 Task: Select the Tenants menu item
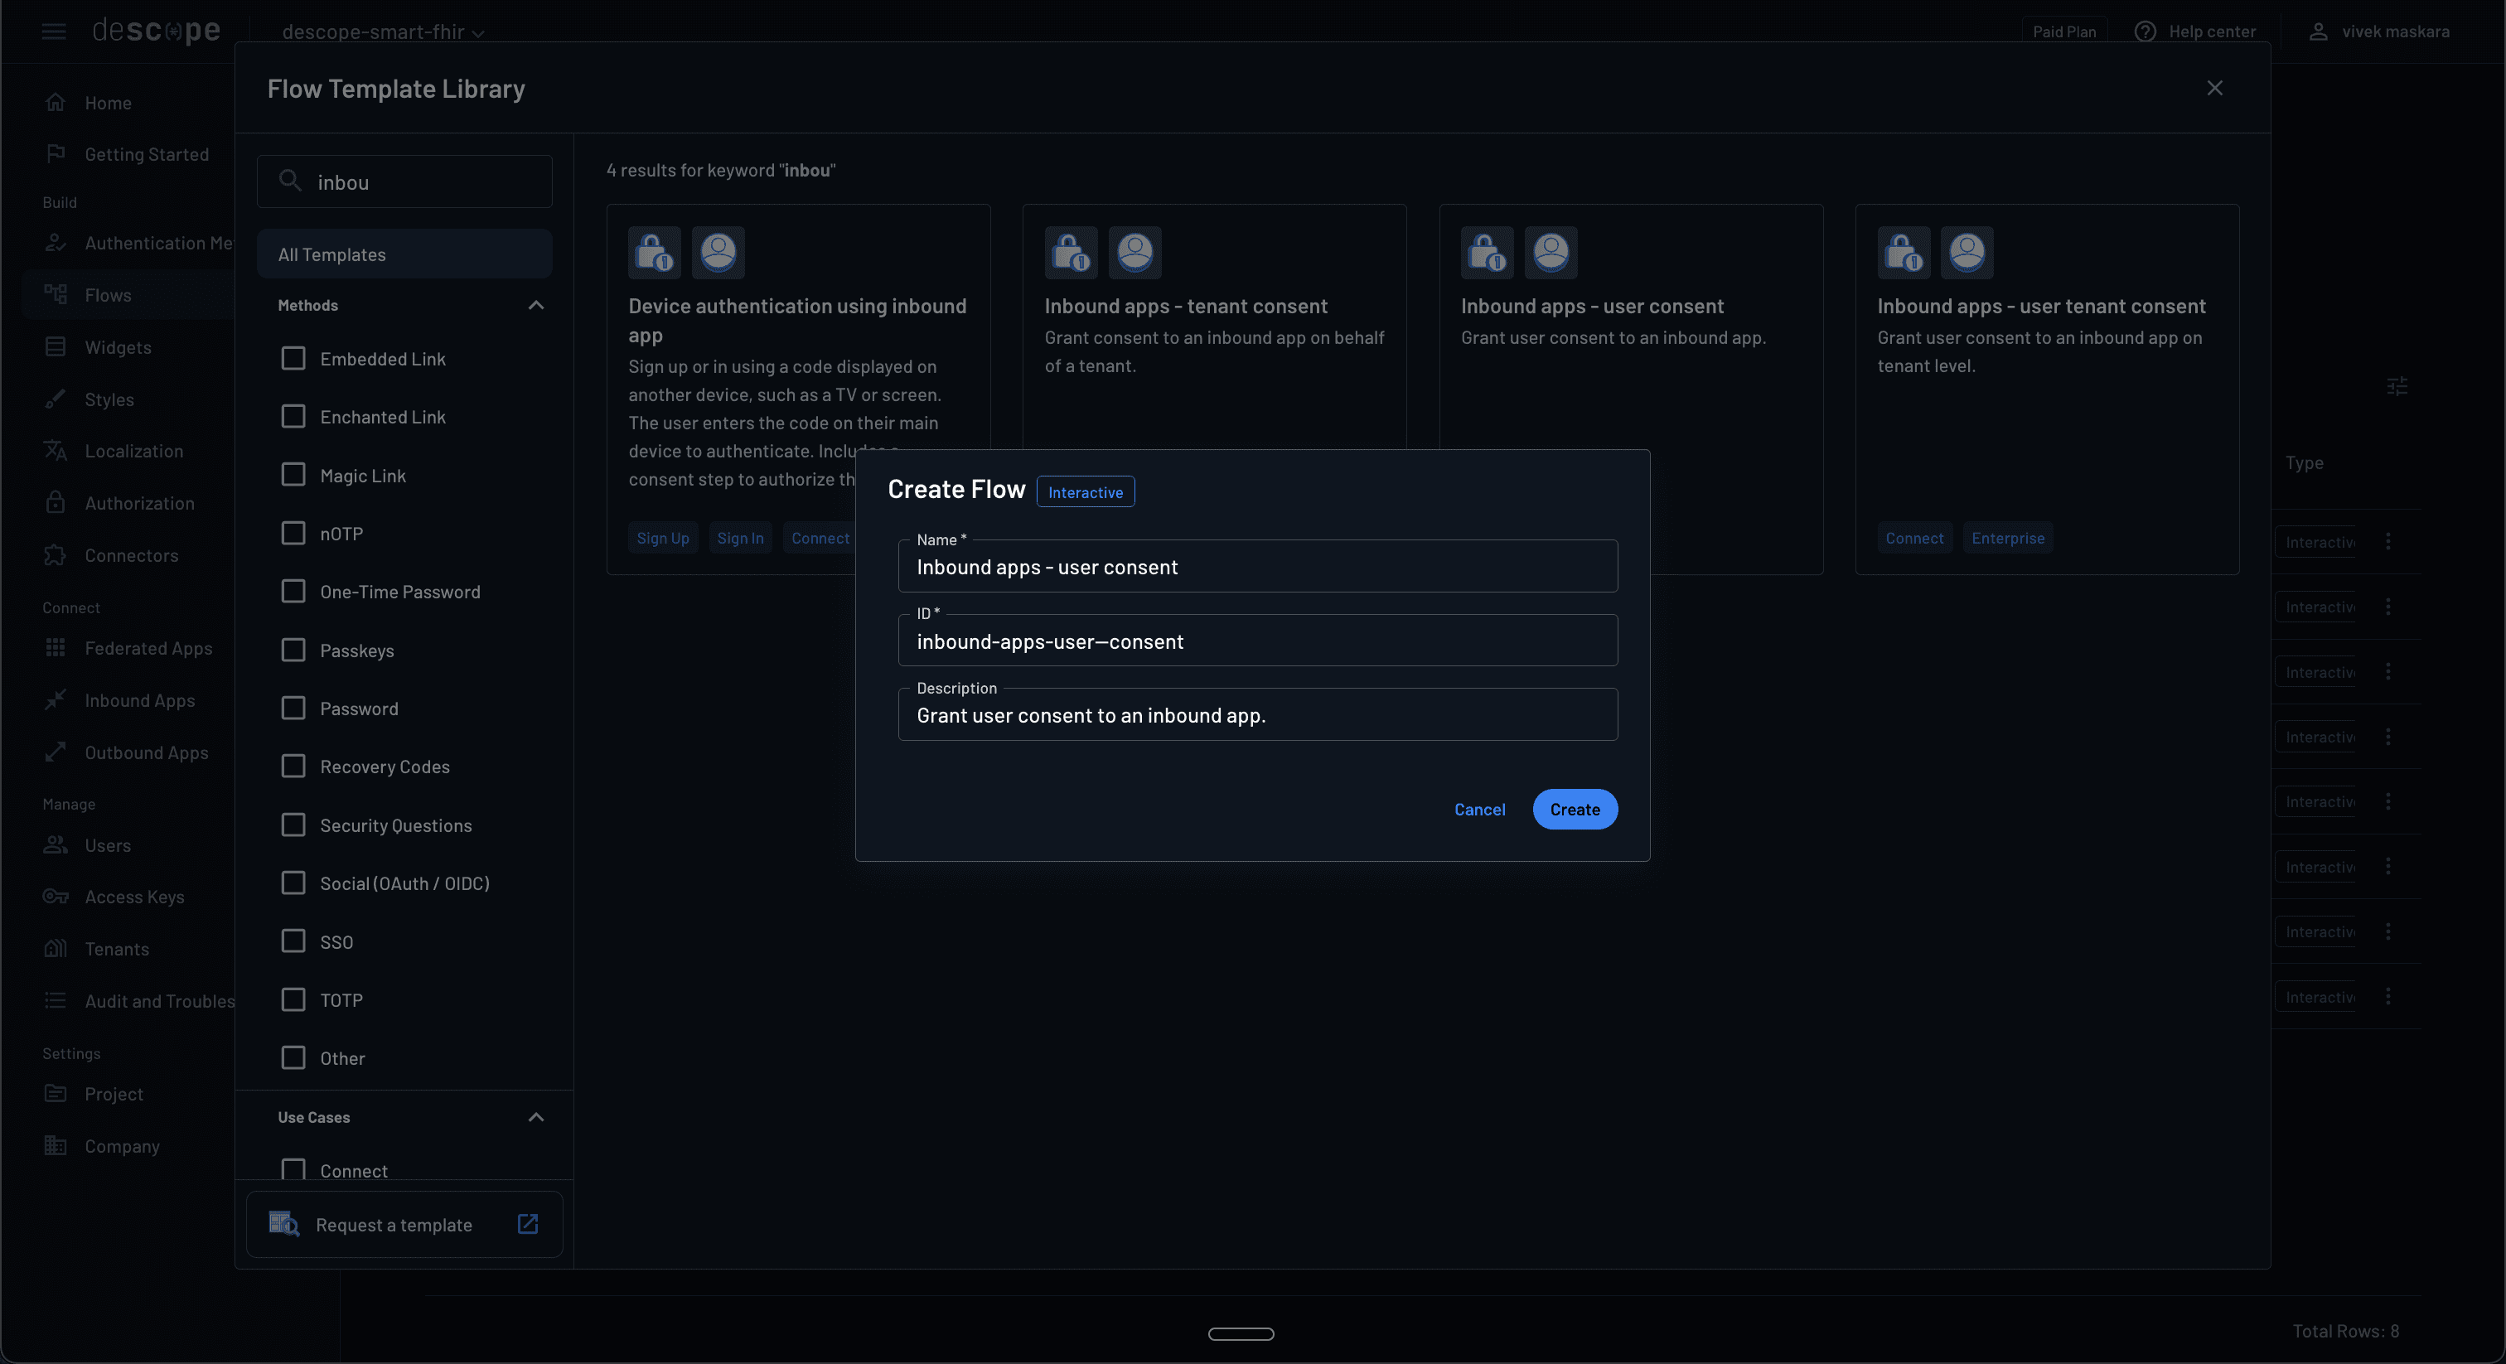tap(116, 949)
